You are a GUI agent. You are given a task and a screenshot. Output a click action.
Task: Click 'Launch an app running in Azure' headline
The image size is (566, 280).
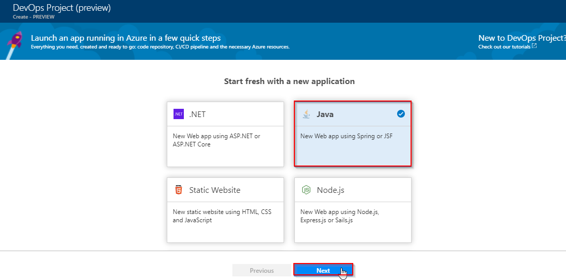[x=126, y=38]
